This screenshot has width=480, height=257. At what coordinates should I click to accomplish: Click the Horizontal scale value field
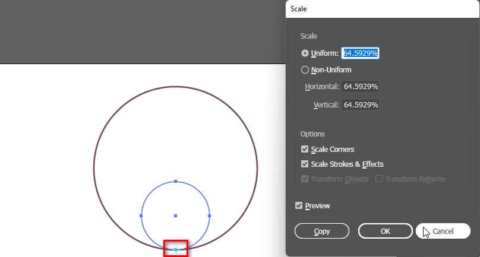361,87
